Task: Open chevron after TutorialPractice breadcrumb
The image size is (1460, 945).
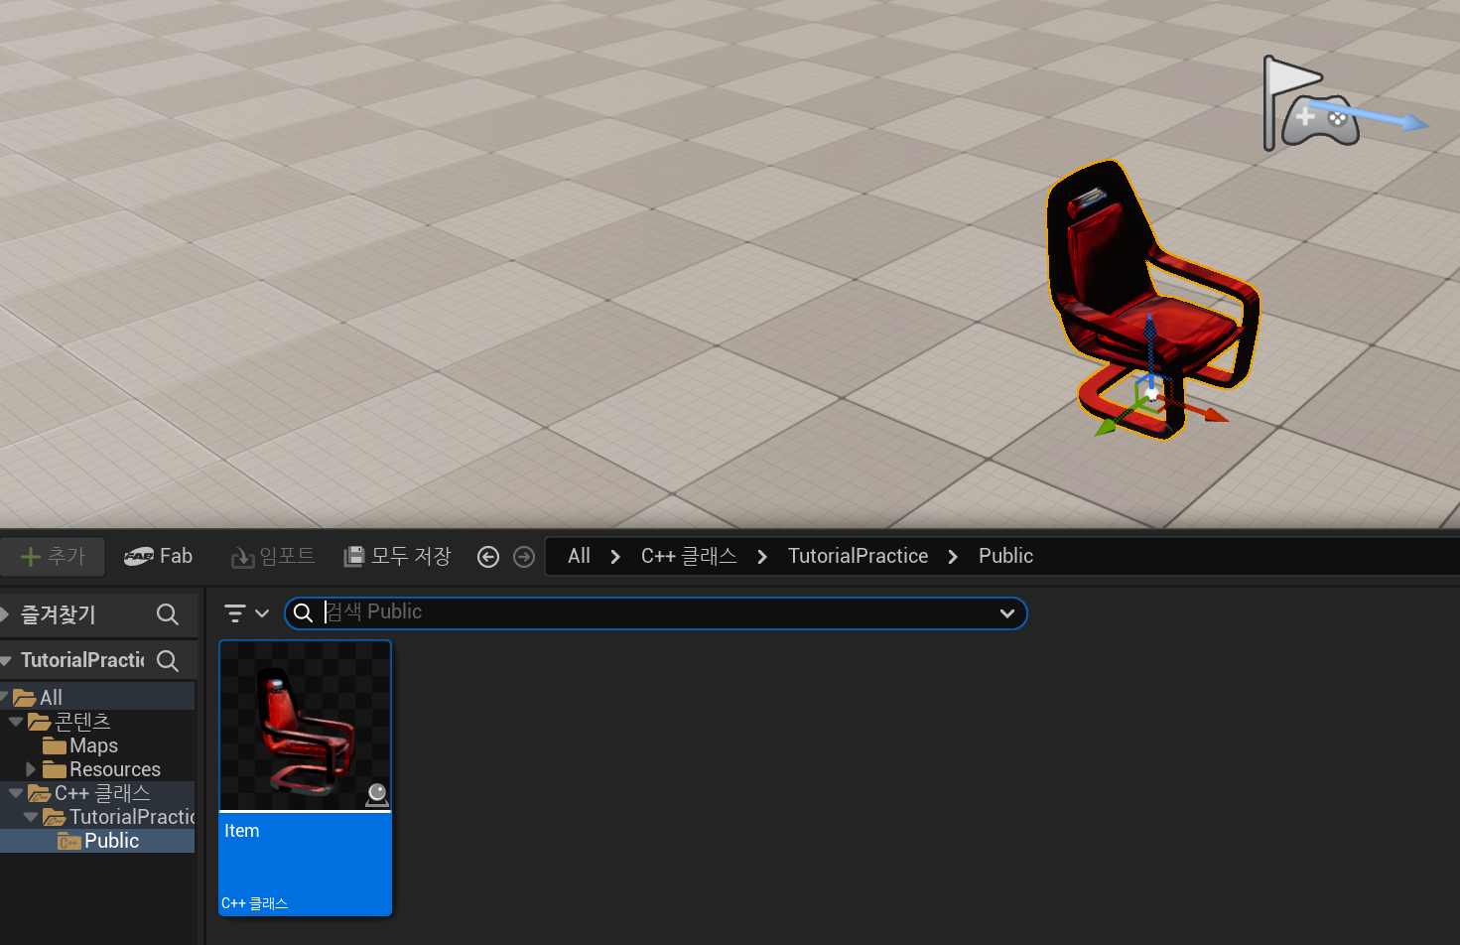Action: 953,557
